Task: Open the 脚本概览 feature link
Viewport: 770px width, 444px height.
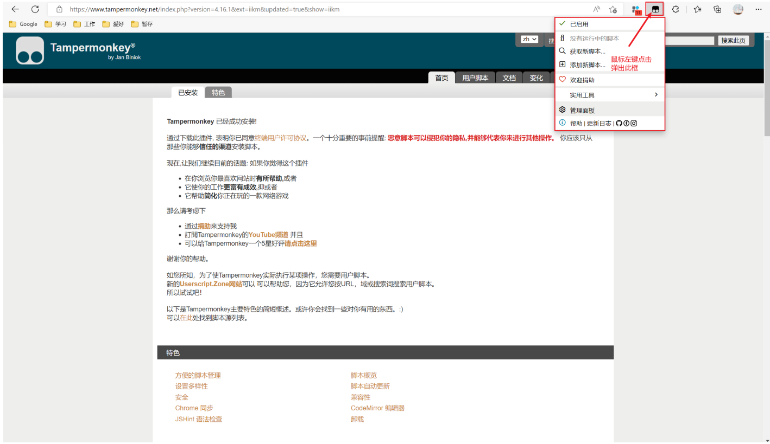Action: pos(364,375)
